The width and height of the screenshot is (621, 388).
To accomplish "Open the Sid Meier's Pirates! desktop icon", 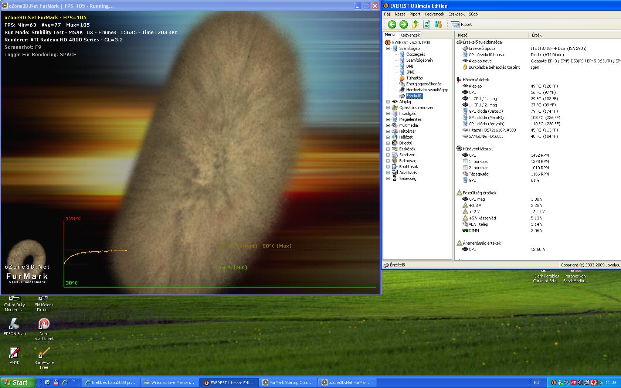I will coord(44,304).
